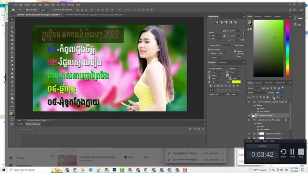Toggle Effects visibility under top text layer
Image resolution: width=308 pixels, height=173 pixels.
(256, 105)
